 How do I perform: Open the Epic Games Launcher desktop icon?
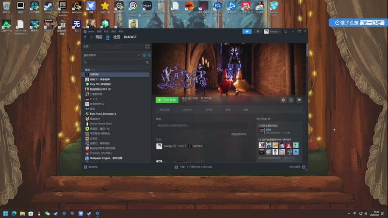(x=63, y=9)
